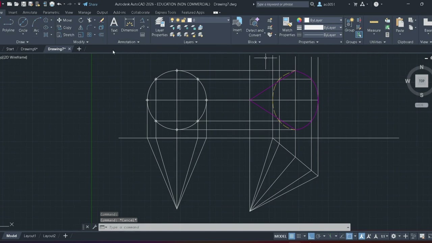Expand the Layers panel
This screenshot has height=243, width=432.
(x=191, y=42)
